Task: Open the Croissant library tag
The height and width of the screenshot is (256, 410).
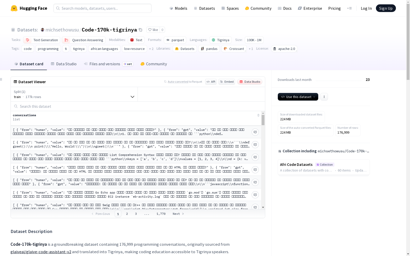Action: (x=234, y=49)
